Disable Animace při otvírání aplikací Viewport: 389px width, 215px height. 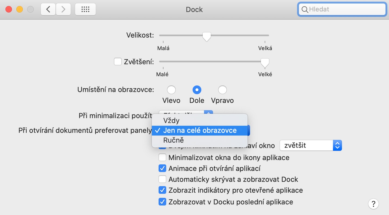162,168
